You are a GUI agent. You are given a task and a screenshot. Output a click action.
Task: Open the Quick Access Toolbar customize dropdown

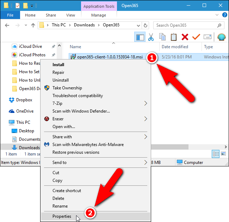32,6
